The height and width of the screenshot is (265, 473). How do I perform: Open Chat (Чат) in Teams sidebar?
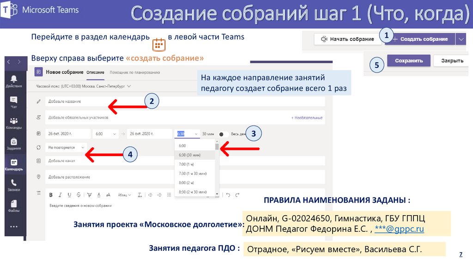pos(13,102)
